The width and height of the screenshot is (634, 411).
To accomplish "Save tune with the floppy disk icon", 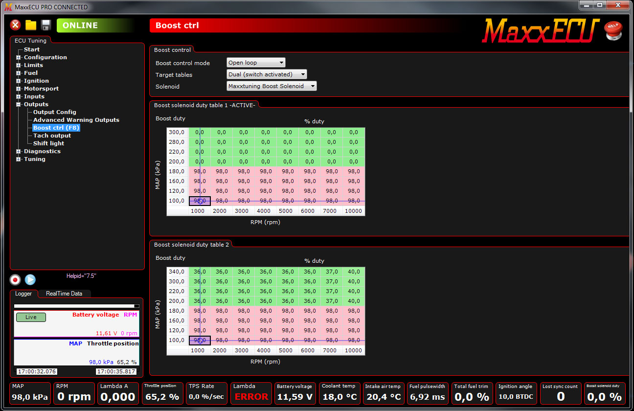I will pos(46,25).
